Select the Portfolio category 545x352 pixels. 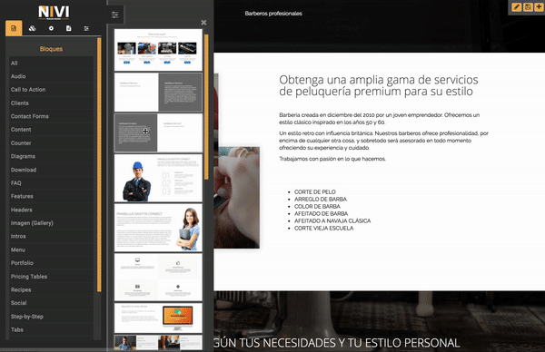51,263
